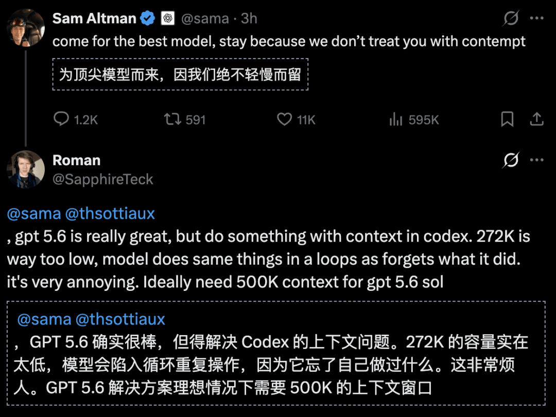Share Sam Altman's tweet via upload icon

536,119
